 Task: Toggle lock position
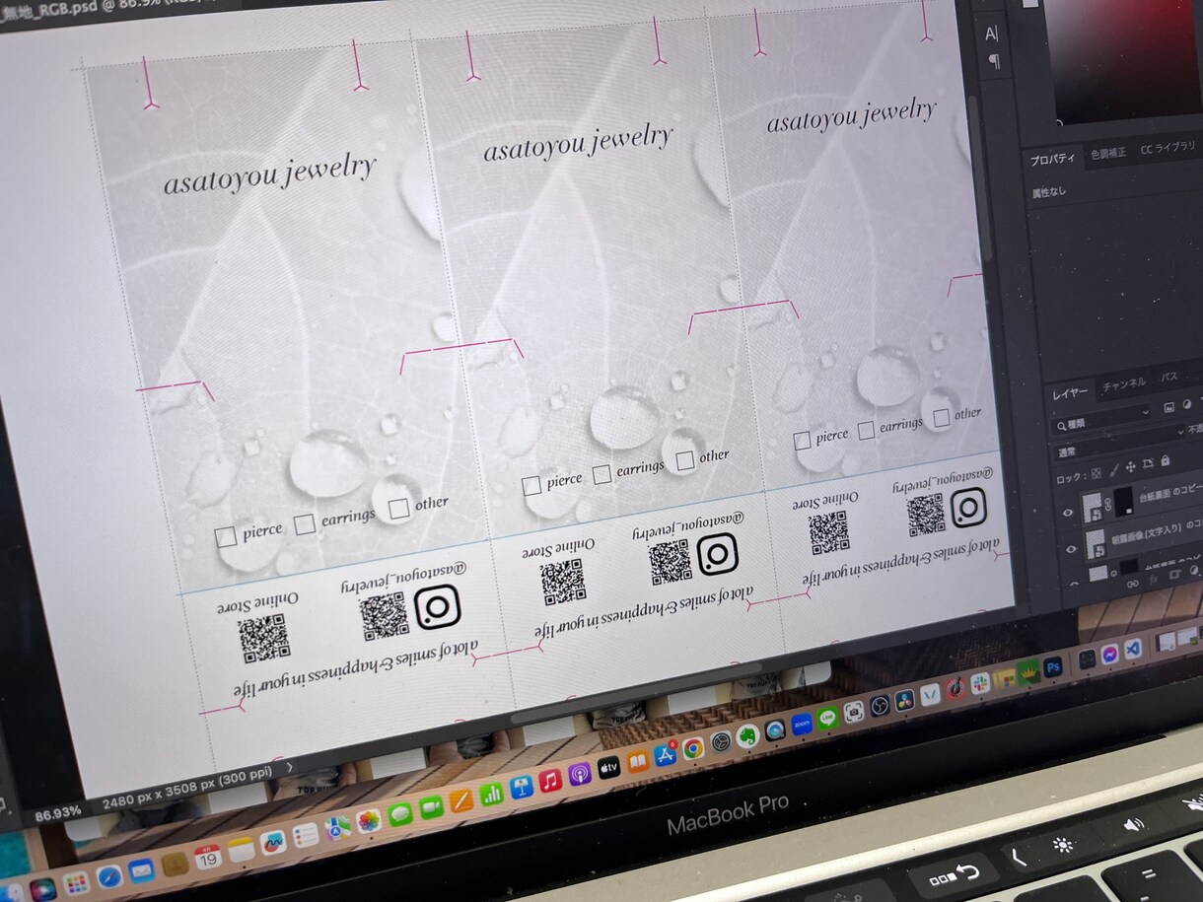pos(1130,467)
